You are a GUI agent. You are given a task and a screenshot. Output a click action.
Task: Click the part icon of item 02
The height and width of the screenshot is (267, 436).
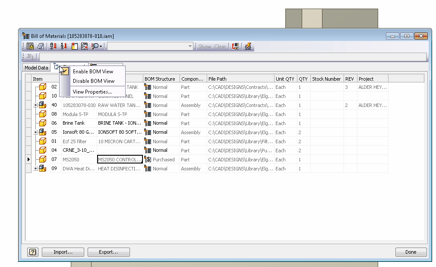(43, 87)
